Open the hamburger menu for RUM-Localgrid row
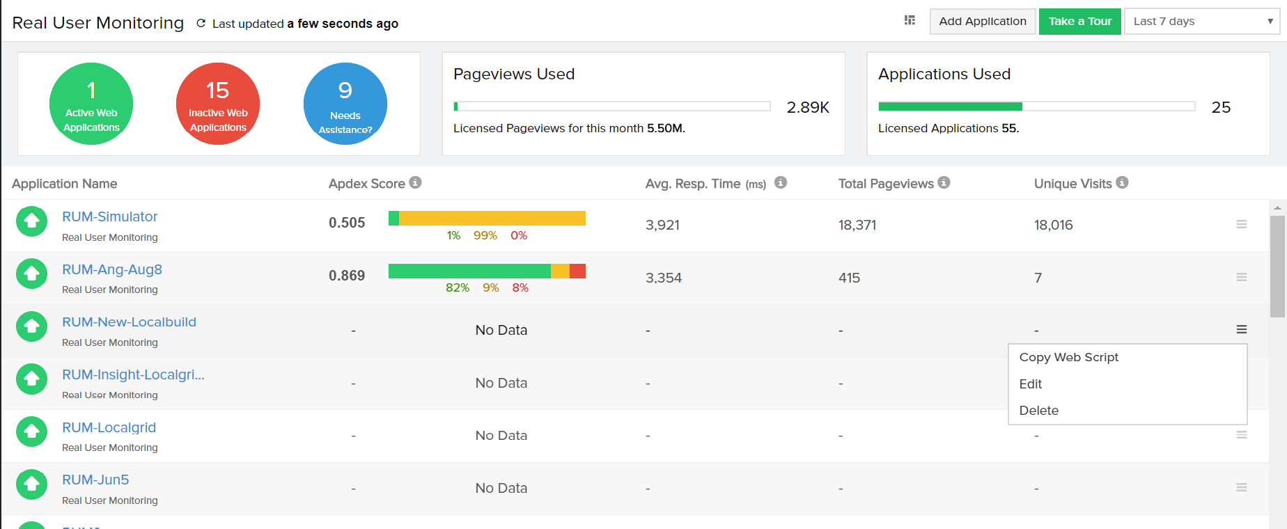 (1242, 434)
